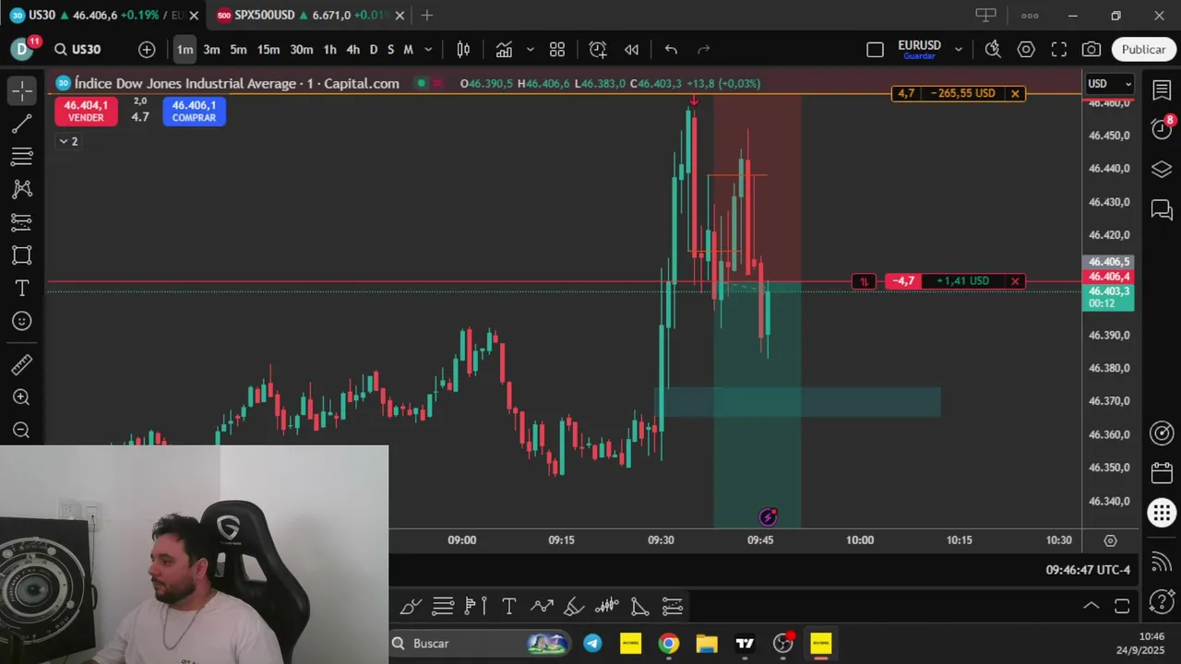
Task: Expand the bottom panel with up chevron
Action: (x=1091, y=606)
